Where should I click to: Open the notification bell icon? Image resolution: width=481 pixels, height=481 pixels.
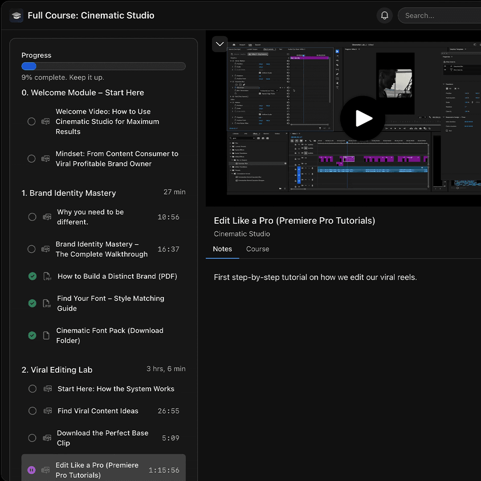click(384, 15)
